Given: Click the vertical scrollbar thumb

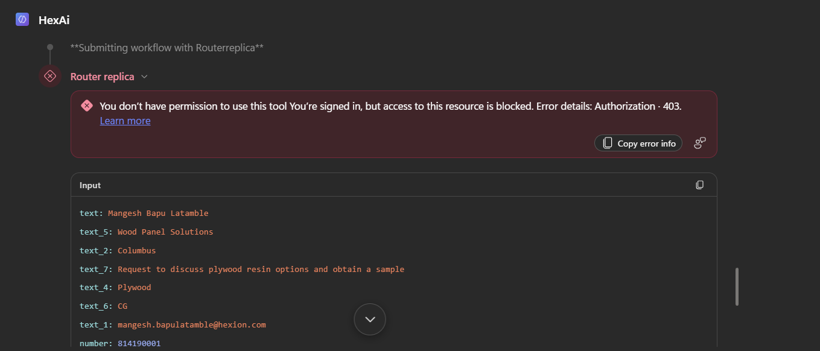Looking at the screenshot, I should [x=737, y=286].
